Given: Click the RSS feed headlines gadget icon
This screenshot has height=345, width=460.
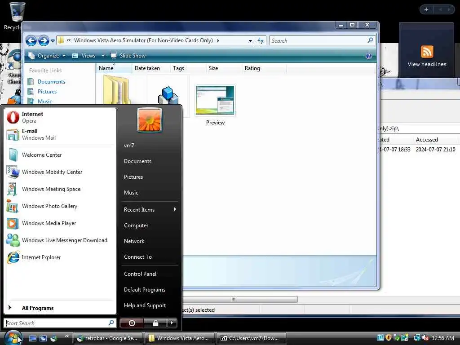Looking at the screenshot, I should point(427,52).
